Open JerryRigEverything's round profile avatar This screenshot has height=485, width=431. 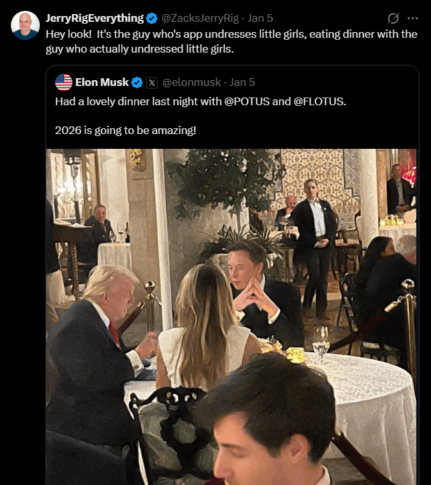26,26
